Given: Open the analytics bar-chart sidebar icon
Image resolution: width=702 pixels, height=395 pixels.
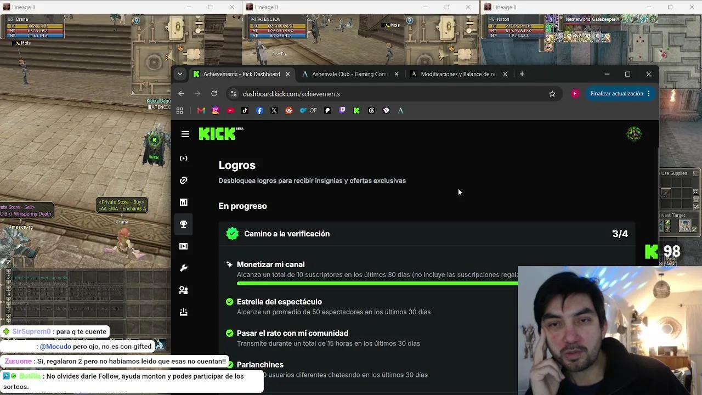Looking at the screenshot, I should point(184,202).
